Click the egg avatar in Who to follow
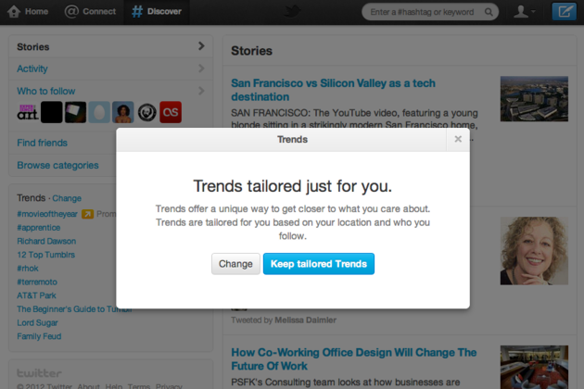The width and height of the screenshot is (584, 389). point(99,112)
